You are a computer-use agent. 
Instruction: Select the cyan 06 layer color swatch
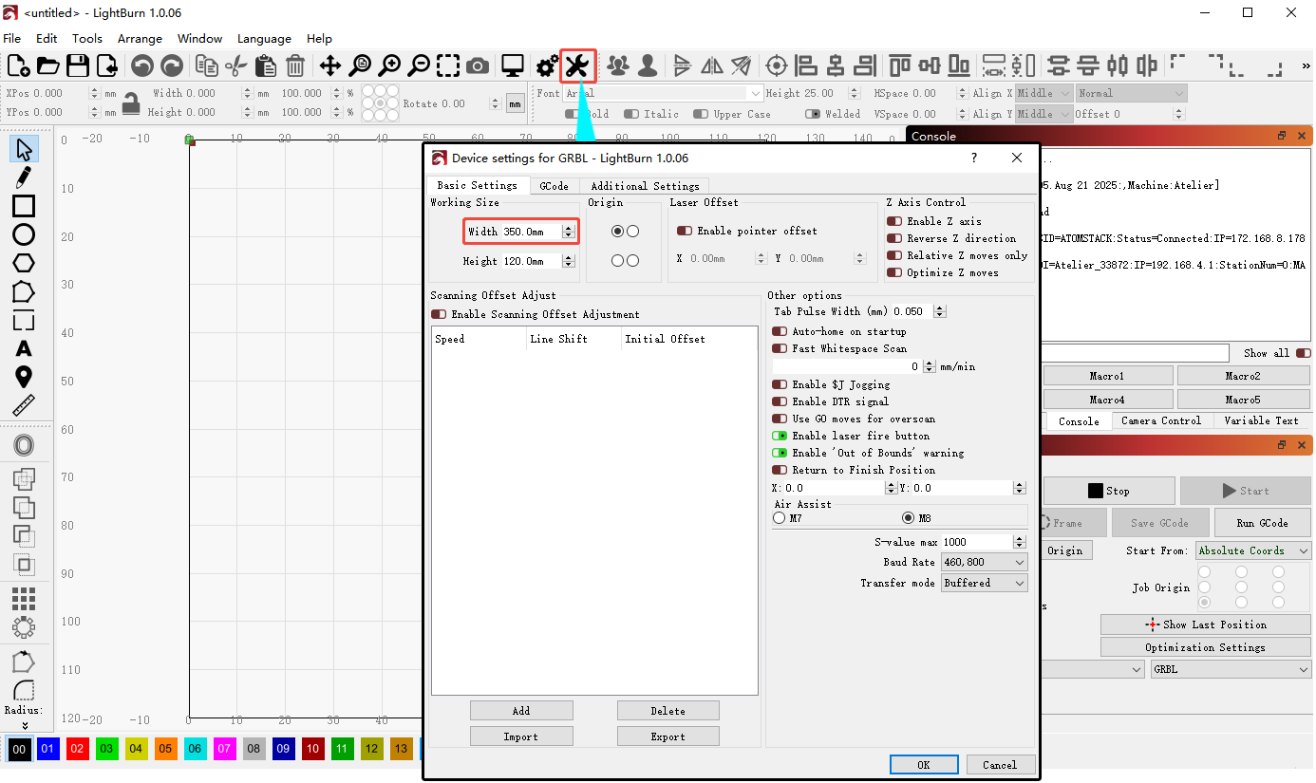[x=196, y=749]
